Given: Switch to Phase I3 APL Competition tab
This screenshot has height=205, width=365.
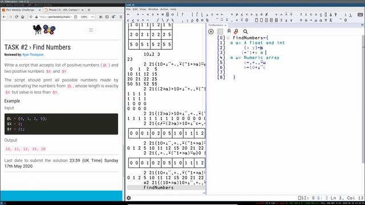Looking at the screenshot, I should tap(64, 10).
